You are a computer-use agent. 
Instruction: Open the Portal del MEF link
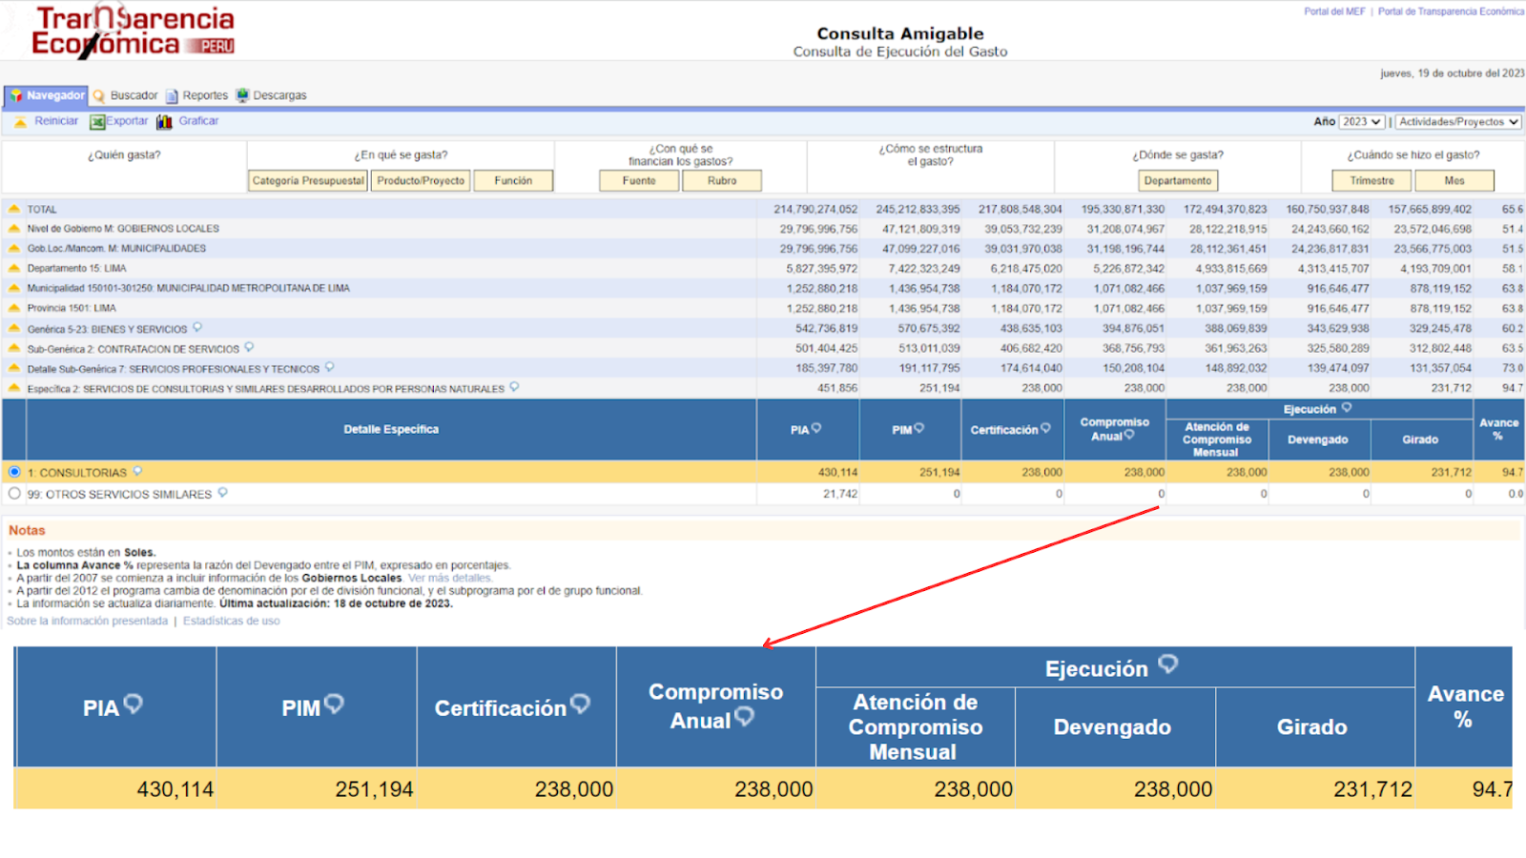pos(1334,11)
